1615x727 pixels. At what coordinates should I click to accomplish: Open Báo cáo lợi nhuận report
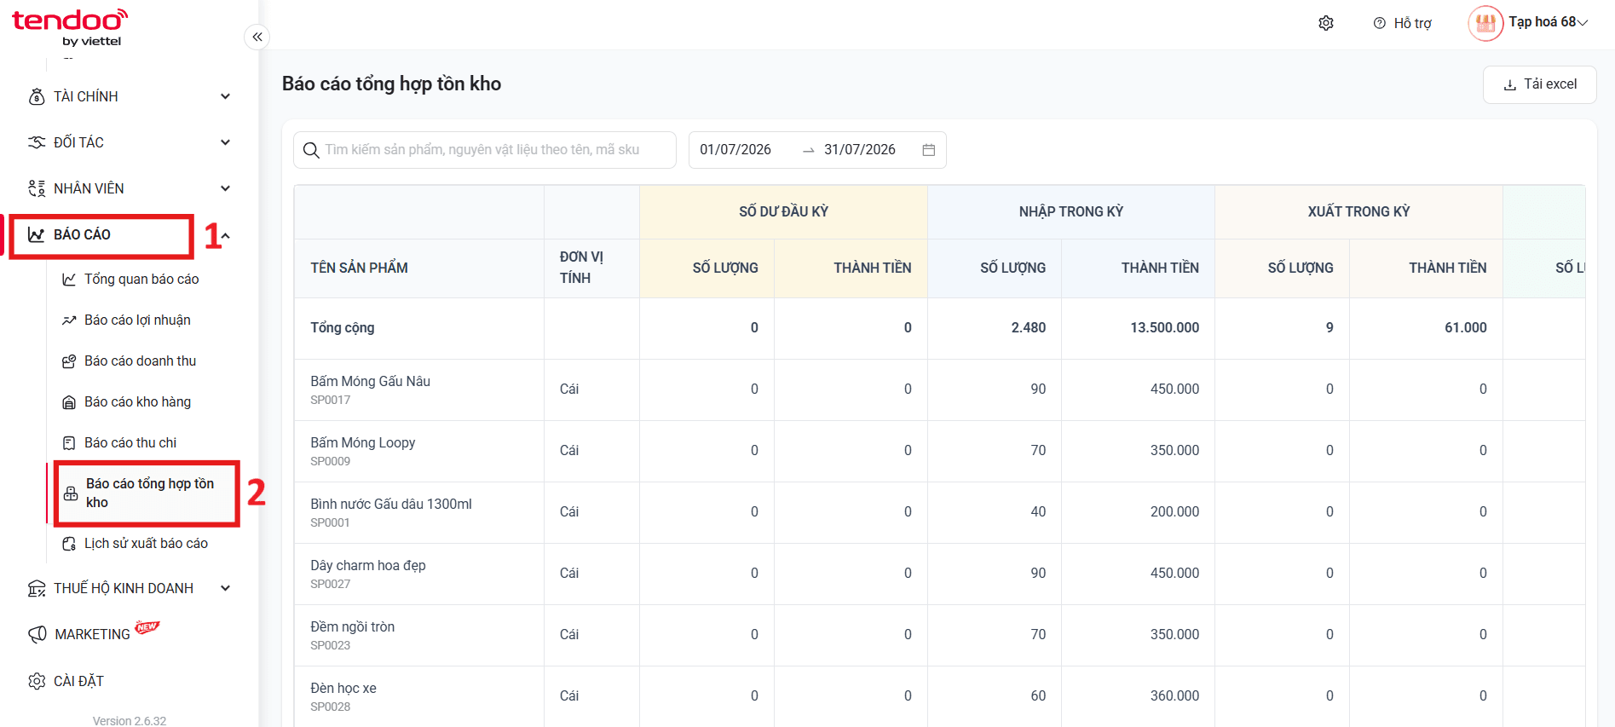click(137, 320)
